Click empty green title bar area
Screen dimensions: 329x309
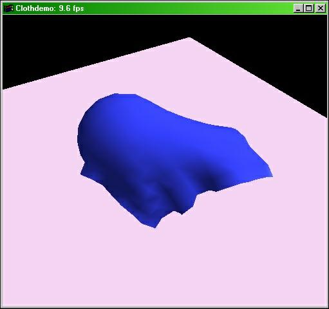(187, 8)
